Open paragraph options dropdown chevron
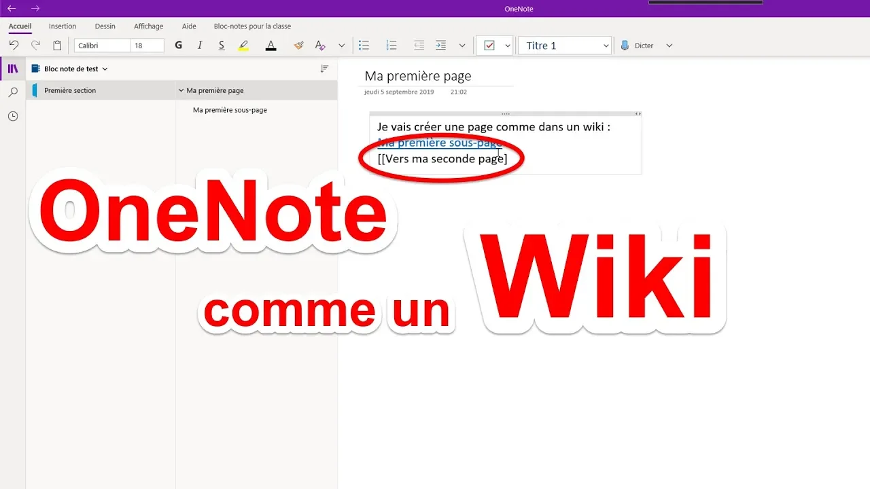 pos(462,46)
